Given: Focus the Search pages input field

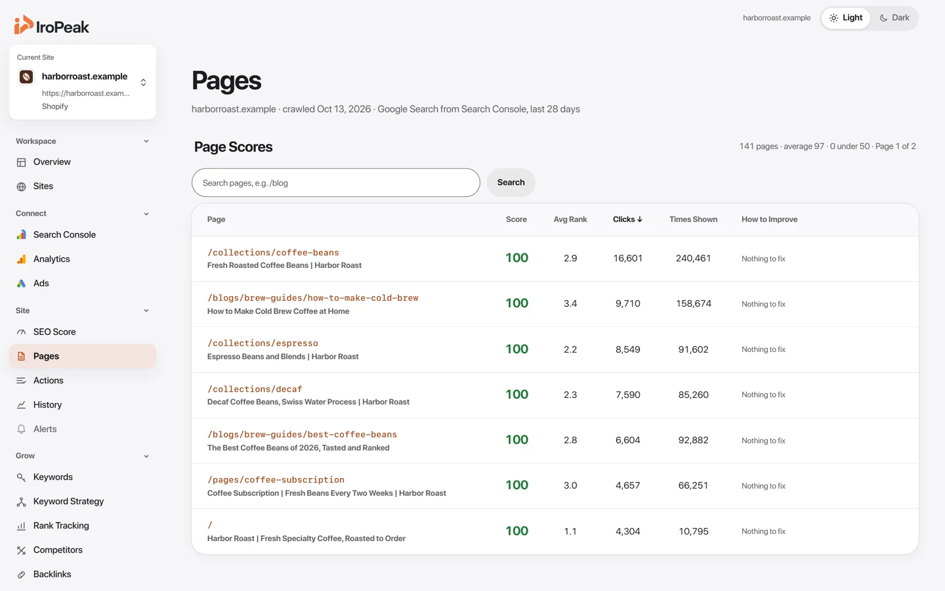Looking at the screenshot, I should point(335,183).
